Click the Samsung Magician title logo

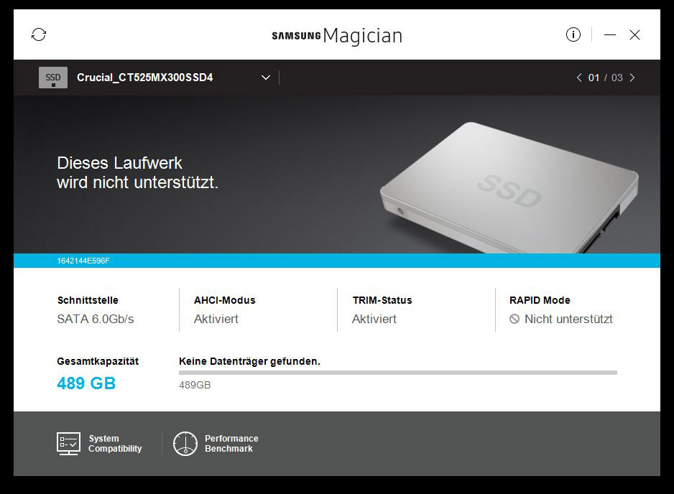coord(337,35)
